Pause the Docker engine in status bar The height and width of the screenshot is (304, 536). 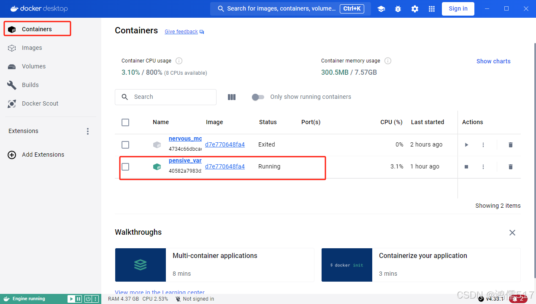78,299
